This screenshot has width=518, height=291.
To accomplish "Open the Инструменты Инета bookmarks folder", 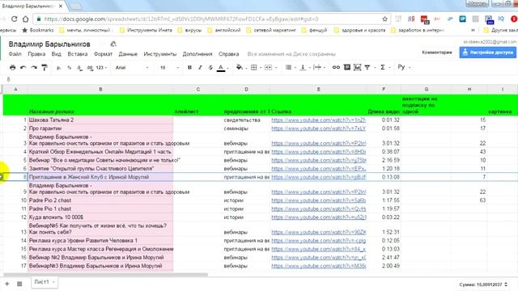I will (x=146, y=30).
